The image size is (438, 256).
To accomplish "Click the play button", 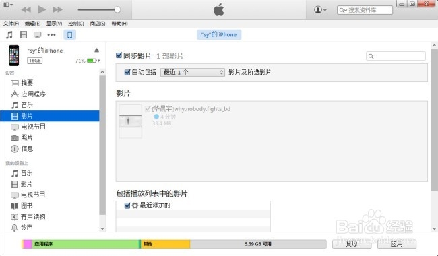I will [42, 9].
